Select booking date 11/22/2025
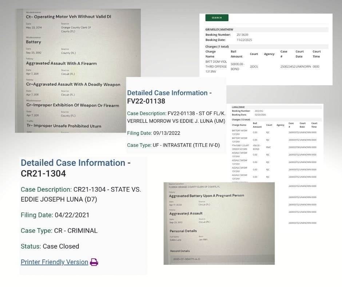342x287 pixels. click(244, 40)
